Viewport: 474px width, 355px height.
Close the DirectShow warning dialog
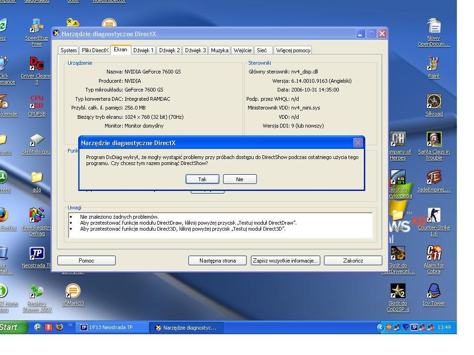pyautogui.click(x=358, y=143)
